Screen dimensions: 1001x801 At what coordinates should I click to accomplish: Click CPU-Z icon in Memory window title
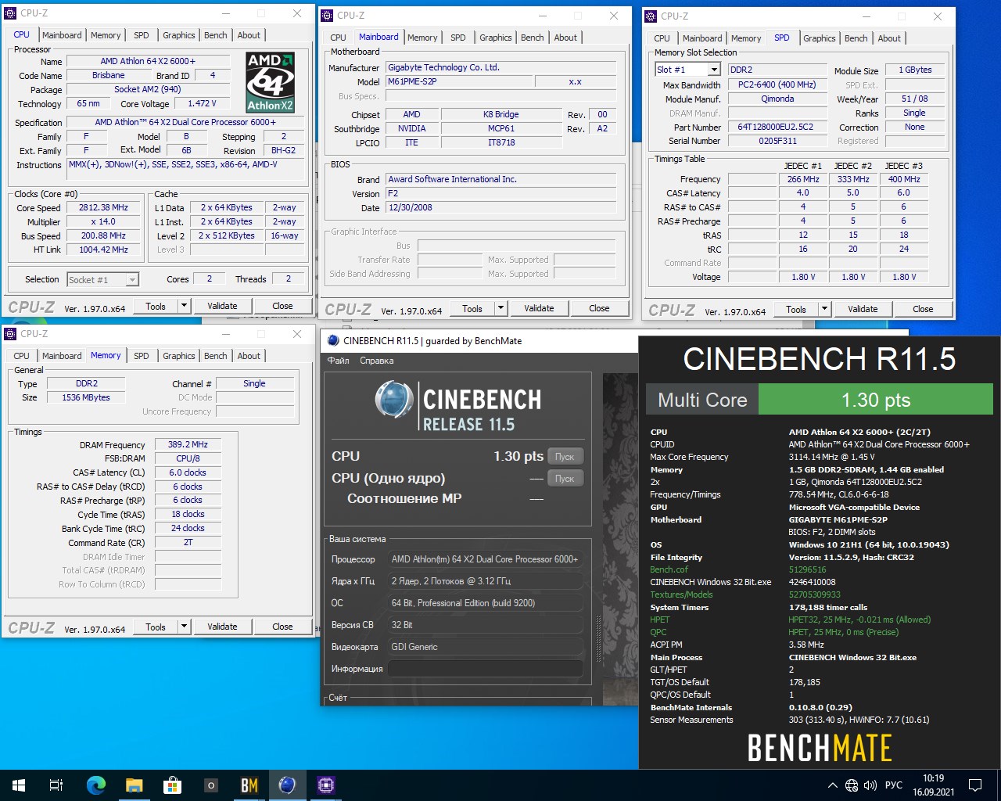click(11, 334)
